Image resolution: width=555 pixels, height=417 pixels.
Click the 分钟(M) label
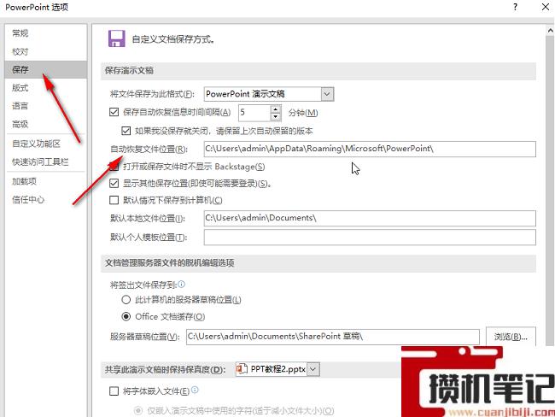(303, 113)
